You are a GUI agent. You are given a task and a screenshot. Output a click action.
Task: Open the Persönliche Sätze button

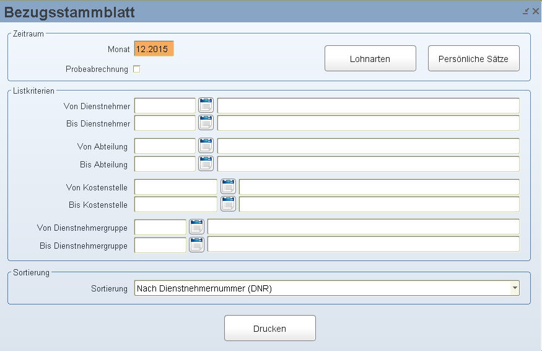[x=474, y=58]
